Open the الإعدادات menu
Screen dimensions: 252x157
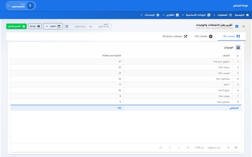(x=150, y=15)
